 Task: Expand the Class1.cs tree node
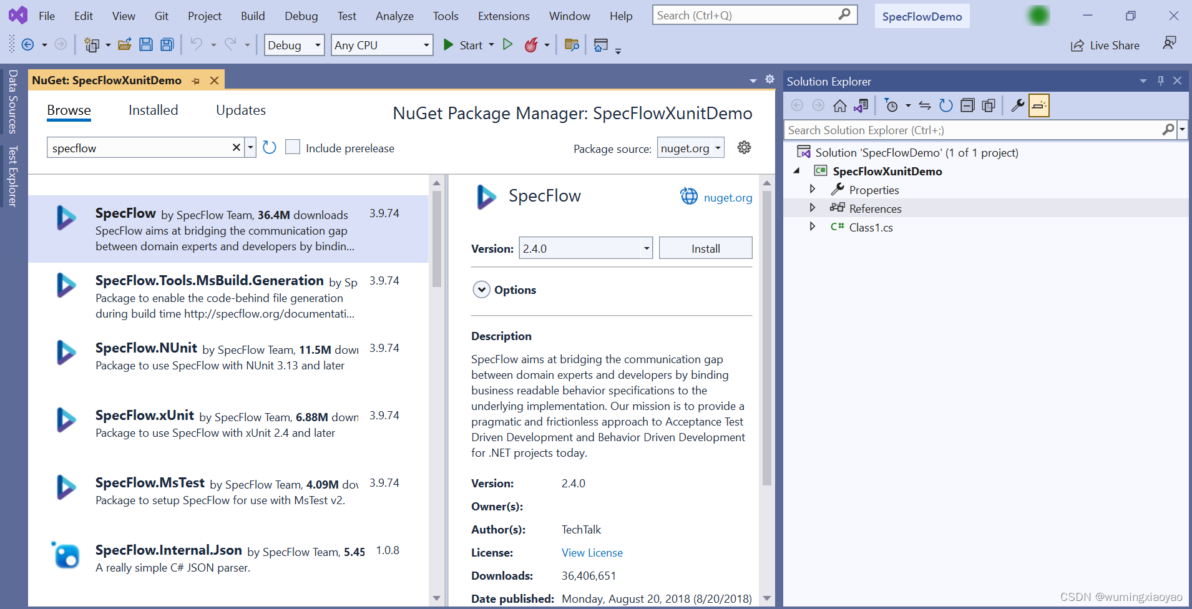point(813,227)
